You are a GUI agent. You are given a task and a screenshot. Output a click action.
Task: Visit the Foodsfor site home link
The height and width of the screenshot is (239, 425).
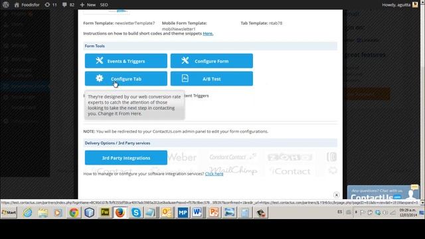[x=27, y=5]
